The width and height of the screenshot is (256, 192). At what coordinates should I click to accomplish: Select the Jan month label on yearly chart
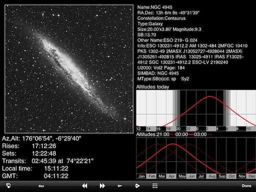[141, 176]
